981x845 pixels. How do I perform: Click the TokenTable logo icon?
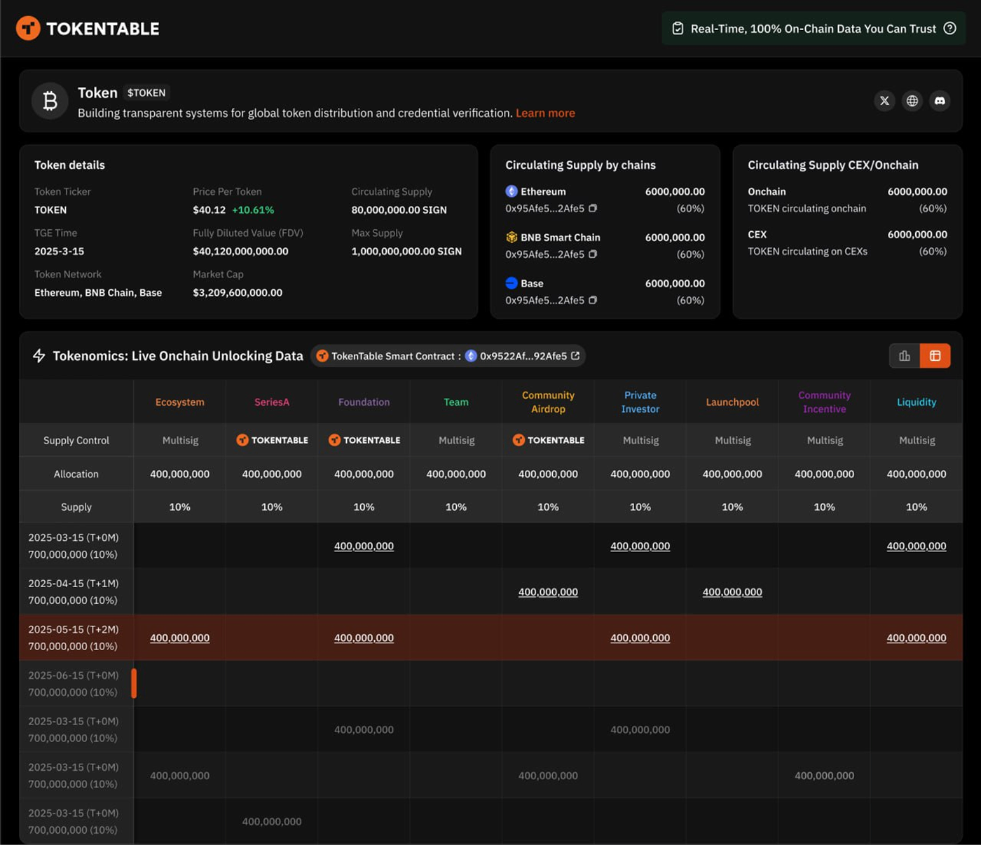pos(28,28)
